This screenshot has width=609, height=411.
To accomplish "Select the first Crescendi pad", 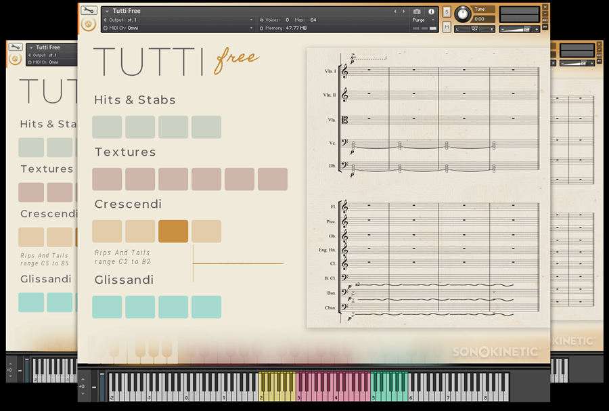I will click(x=107, y=231).
